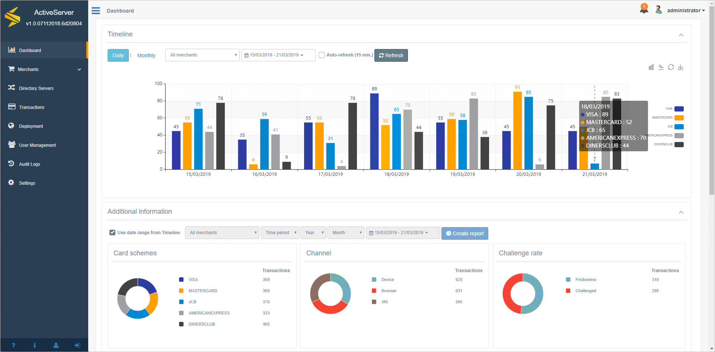Open the Timeline All merchants dropdown
The height and width of the screenshot is (352, 715).
(202, 55)
